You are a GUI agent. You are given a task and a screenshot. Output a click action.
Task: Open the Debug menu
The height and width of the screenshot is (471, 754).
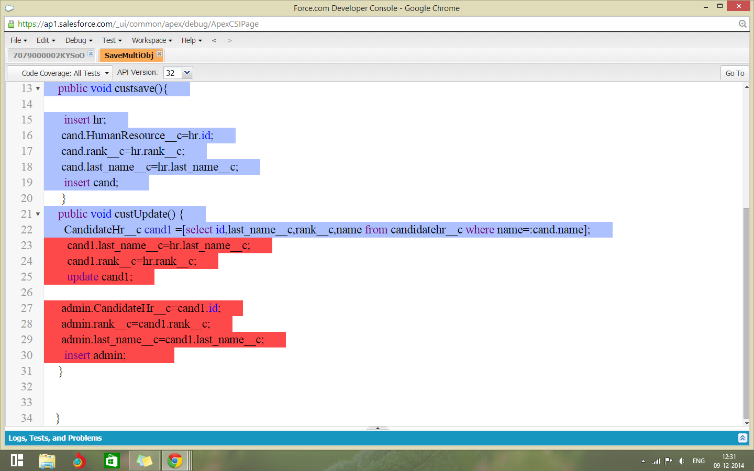(x=79, y=40)
